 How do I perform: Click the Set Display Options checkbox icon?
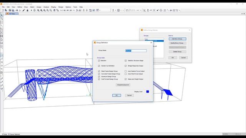point(94,10)
